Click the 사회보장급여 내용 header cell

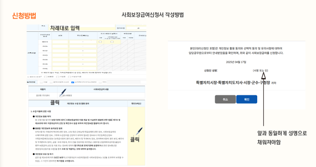(x=101, y=89)
